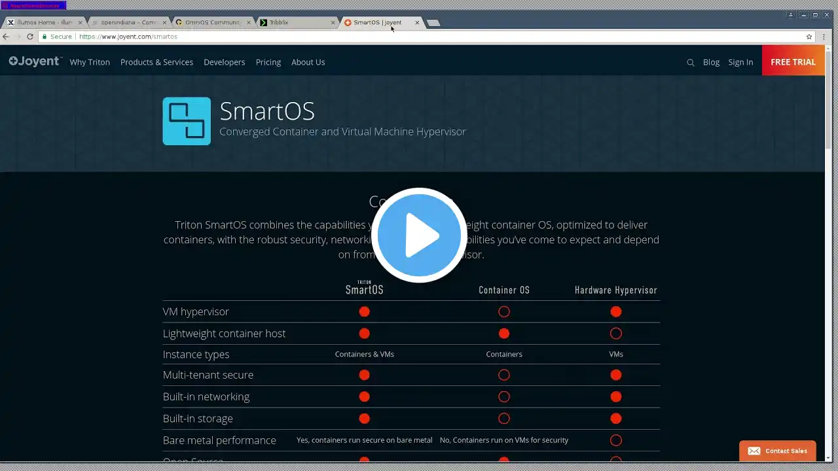Click the 'Containers & VMs' table cell
The image size is (838, 471).
click(365, 355)
